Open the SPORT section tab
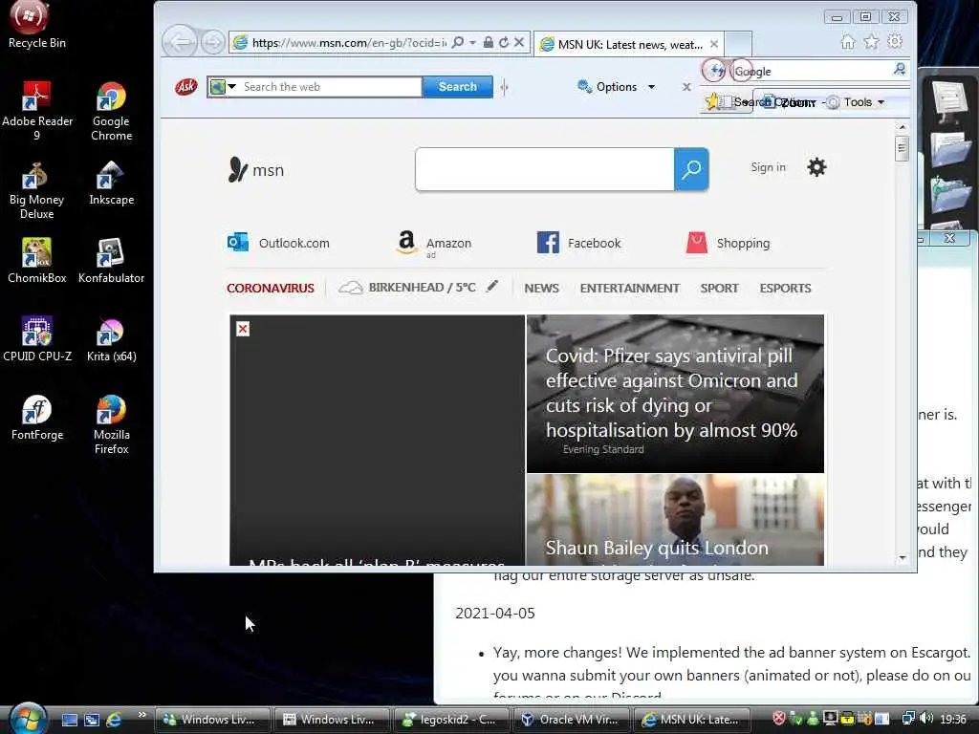The height and width of the screenshot is (734, 979). pos(719,289)
